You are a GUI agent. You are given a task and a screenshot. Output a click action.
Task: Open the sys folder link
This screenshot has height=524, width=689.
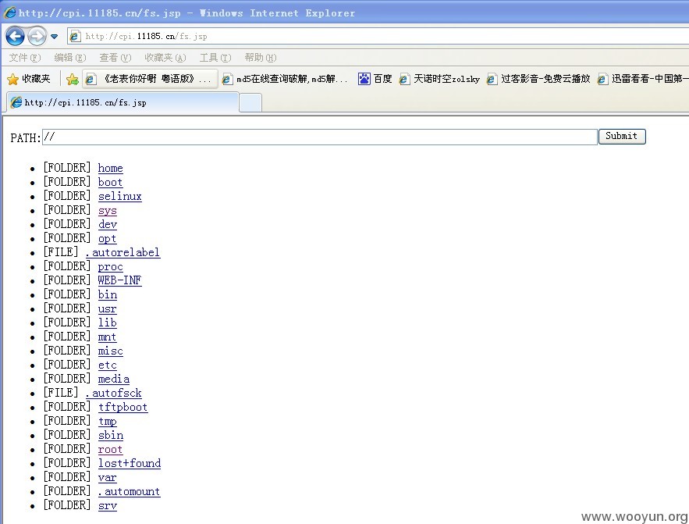pyautogui.click(x=107, y=210)
